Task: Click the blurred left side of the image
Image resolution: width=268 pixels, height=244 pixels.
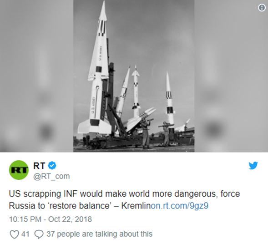Action: (x=36, y=76)
